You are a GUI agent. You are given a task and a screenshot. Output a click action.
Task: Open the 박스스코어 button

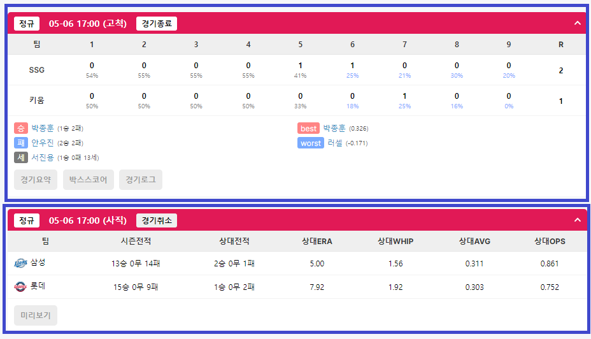(88, 180)
